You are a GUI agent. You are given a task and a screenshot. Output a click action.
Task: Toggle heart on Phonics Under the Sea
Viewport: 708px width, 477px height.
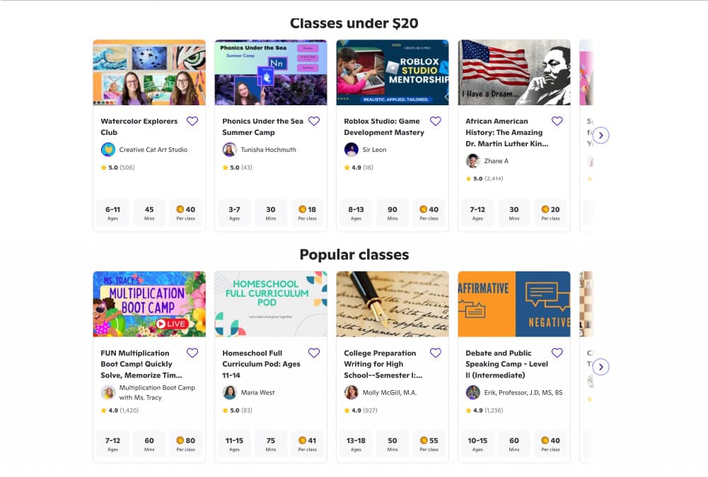tap(314, 122)
